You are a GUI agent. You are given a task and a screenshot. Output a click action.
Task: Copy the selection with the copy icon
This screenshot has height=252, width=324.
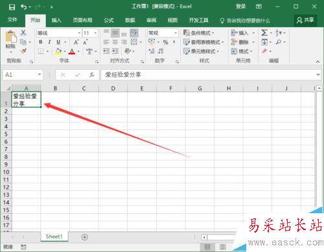coord(23,42)
